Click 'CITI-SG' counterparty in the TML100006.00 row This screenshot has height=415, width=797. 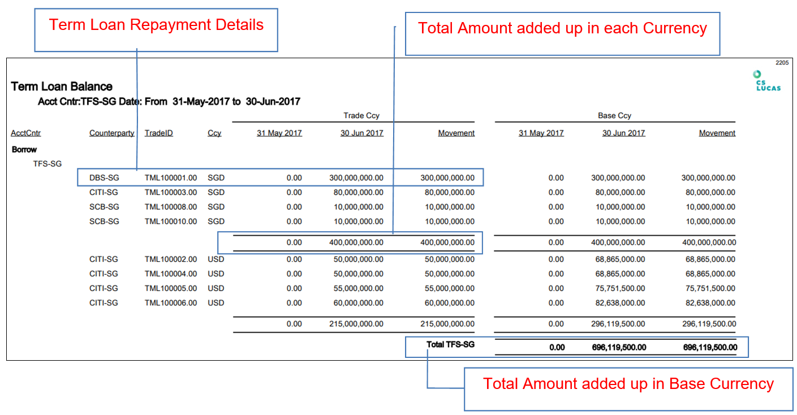point(104,303)
